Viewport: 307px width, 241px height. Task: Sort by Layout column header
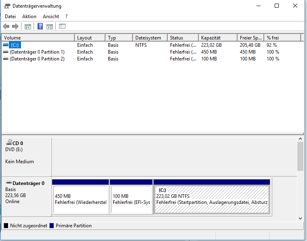[x=90, y=38]
